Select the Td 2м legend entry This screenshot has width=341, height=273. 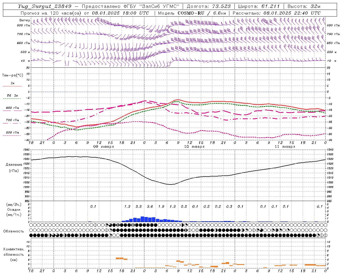point(13,95)
